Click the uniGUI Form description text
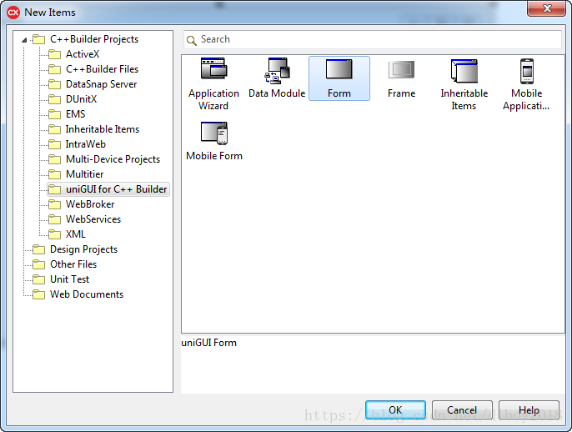572x432 pixels. [209, 343]
